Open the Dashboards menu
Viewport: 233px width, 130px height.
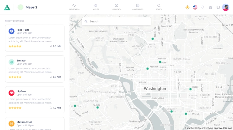[74, 7]
